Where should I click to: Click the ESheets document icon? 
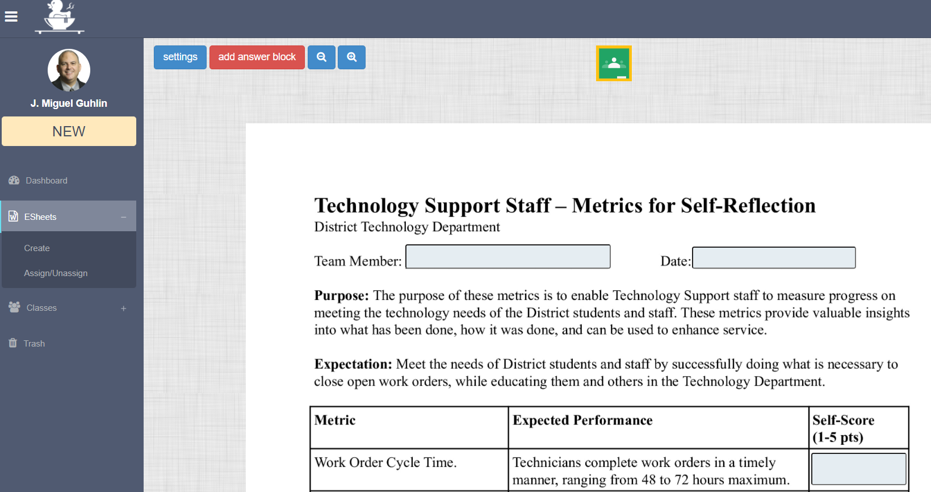(14, 216)
